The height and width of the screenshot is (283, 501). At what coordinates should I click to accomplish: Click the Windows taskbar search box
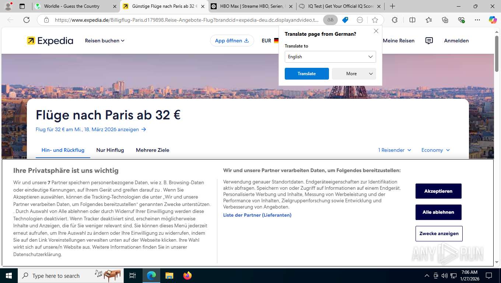tap(71, 276)
